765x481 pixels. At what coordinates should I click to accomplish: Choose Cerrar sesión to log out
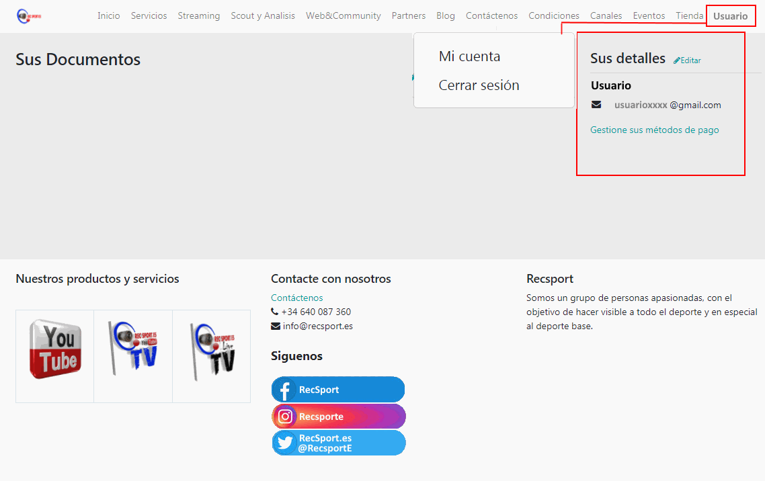pyautogui.click(x=479, y=85)
